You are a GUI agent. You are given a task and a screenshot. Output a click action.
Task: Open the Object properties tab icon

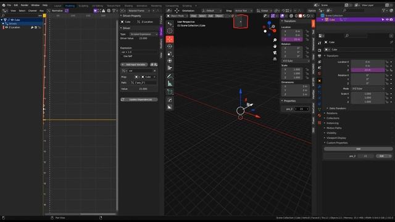click(320, 81)
